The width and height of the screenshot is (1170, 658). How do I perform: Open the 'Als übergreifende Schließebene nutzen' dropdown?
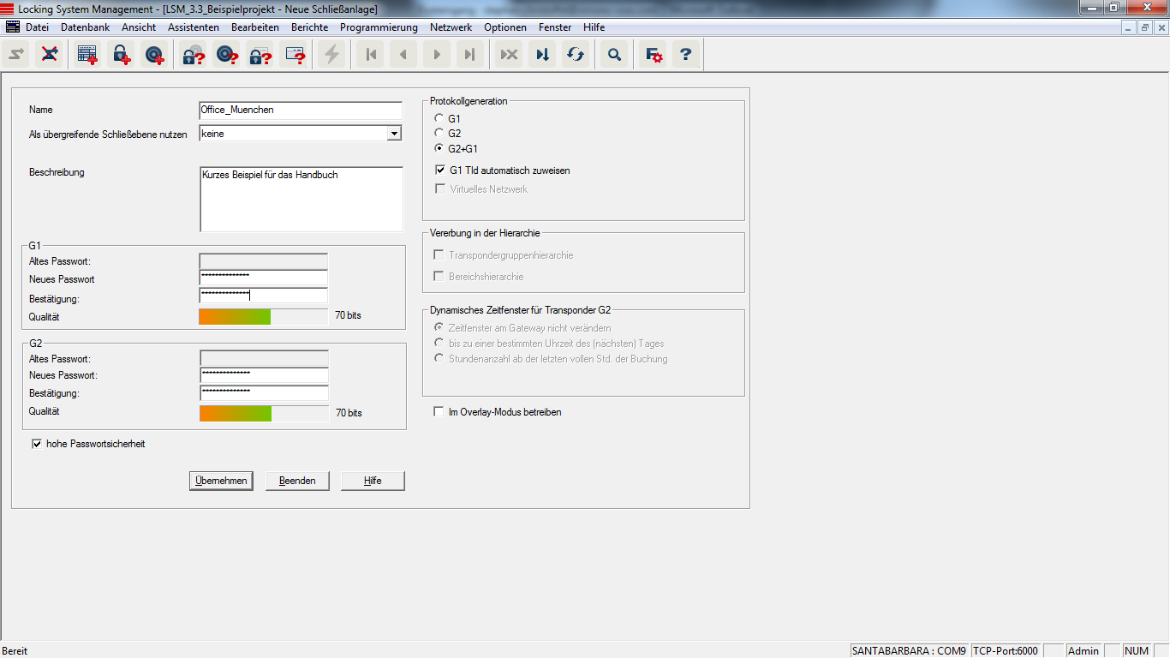[x=394, y=134]
